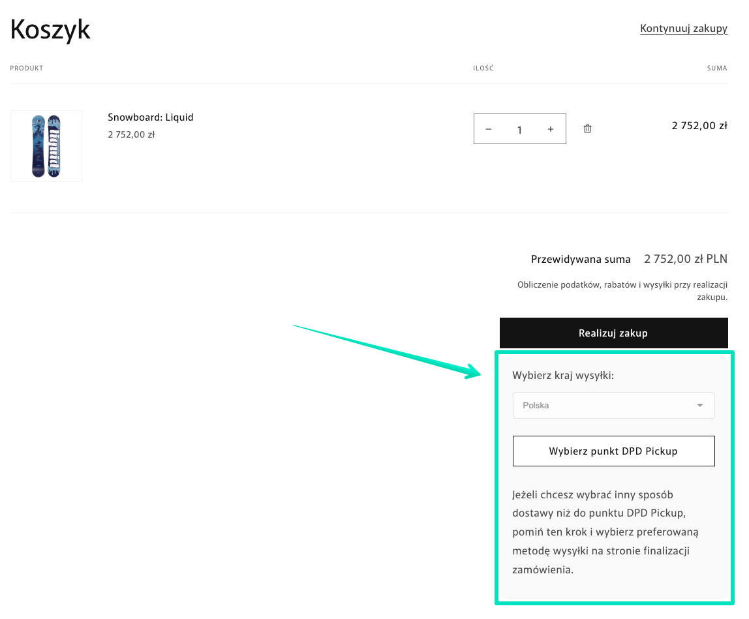
Task: Click the country dropdown arrow
Action: click(700, 406)
